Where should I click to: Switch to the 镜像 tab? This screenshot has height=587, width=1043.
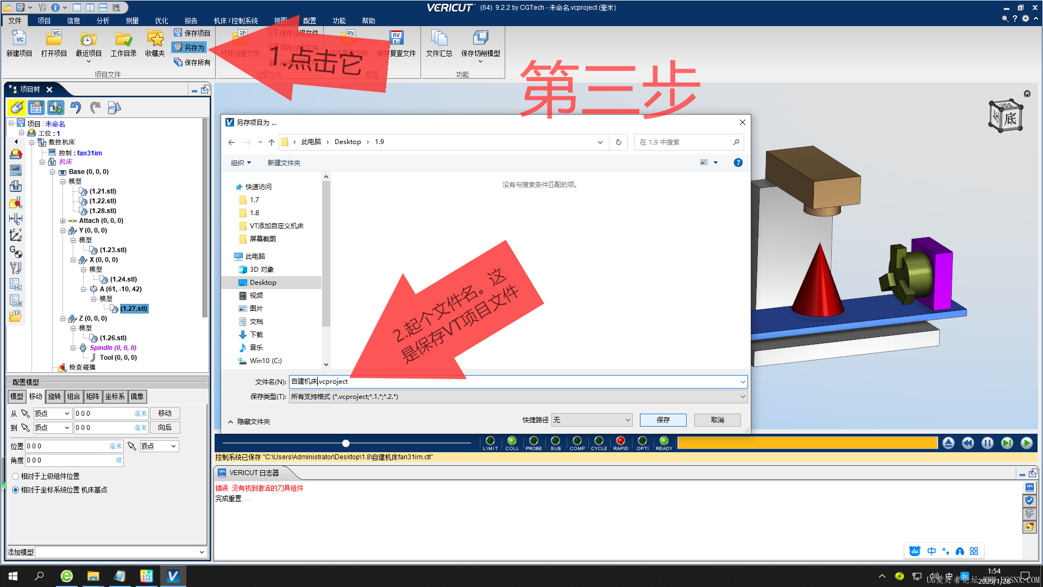pos(137,396)
